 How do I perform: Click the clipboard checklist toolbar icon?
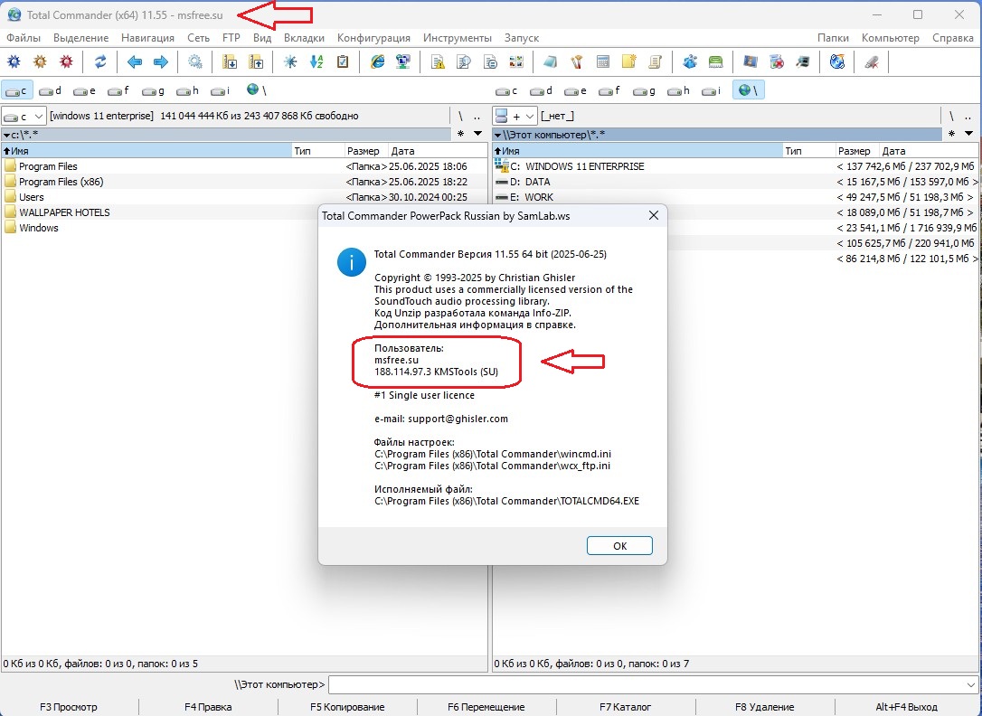coord(343,62)
